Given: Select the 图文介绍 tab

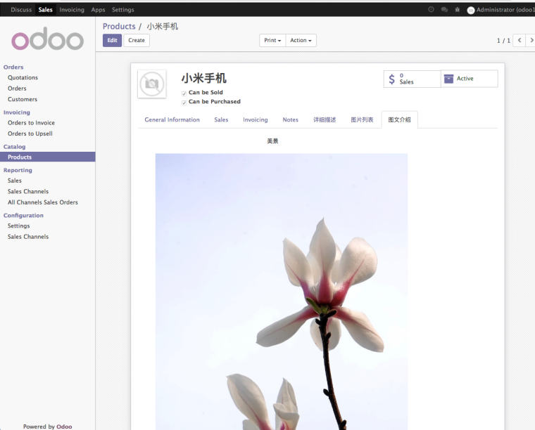Looking at the screenshot, I should click(400, 119).
